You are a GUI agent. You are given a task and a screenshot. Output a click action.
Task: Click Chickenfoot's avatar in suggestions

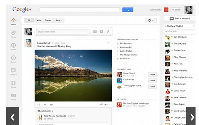click(x=119, y=81)
